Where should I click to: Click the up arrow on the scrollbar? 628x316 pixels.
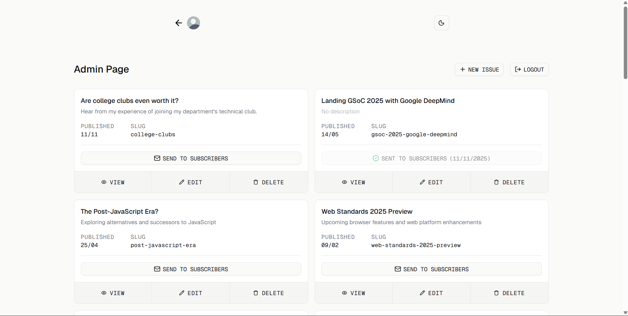[625, 3]
